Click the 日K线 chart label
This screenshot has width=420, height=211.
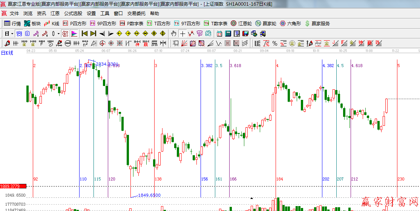pos(7,53)
